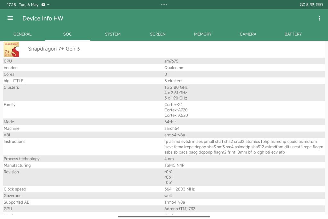Image resolution: width=328 pixels, height=219 pixels.
Task: Open the CAMERA tab
Action: tap(248, 34)
